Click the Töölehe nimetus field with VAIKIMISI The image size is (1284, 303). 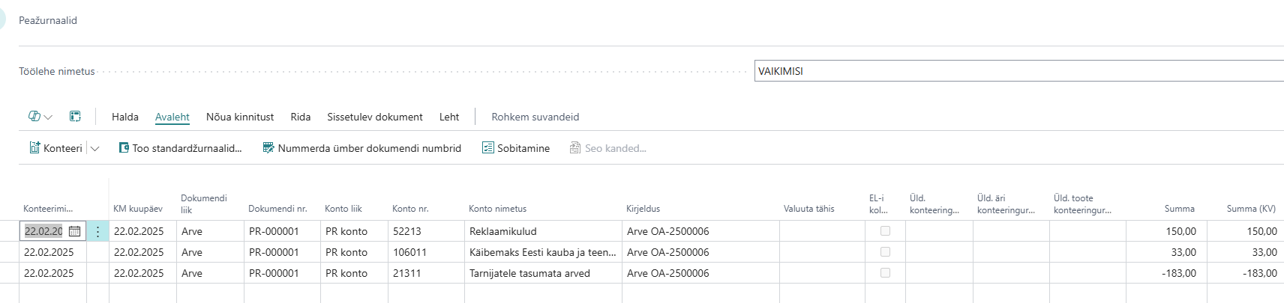(x=1018, y=71)
